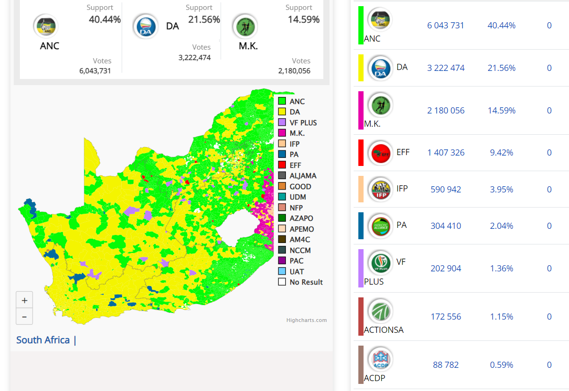Click the 9.42% EFF support percentage

pos(501,153)
